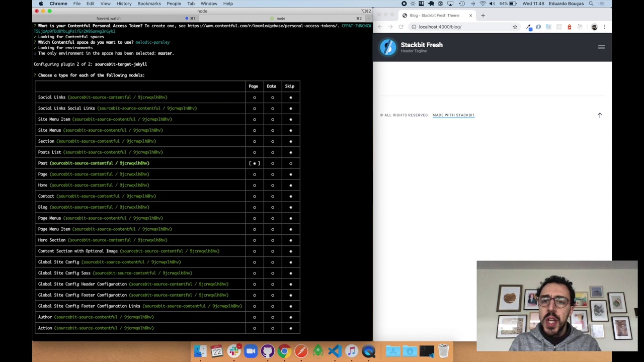644x362 pixels.
Task: Set Social Links row to Page
Action: click(254, 98)
